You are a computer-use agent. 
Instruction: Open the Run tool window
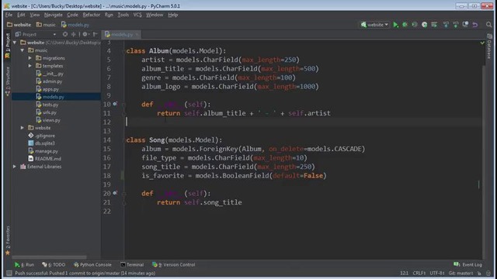24,264
